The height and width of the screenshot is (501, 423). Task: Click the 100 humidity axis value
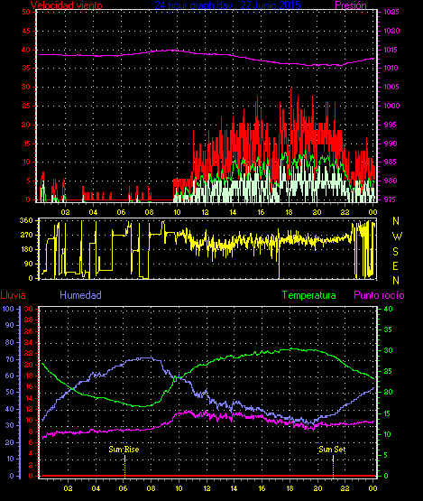pyautogui.click(x=8, y=309)
